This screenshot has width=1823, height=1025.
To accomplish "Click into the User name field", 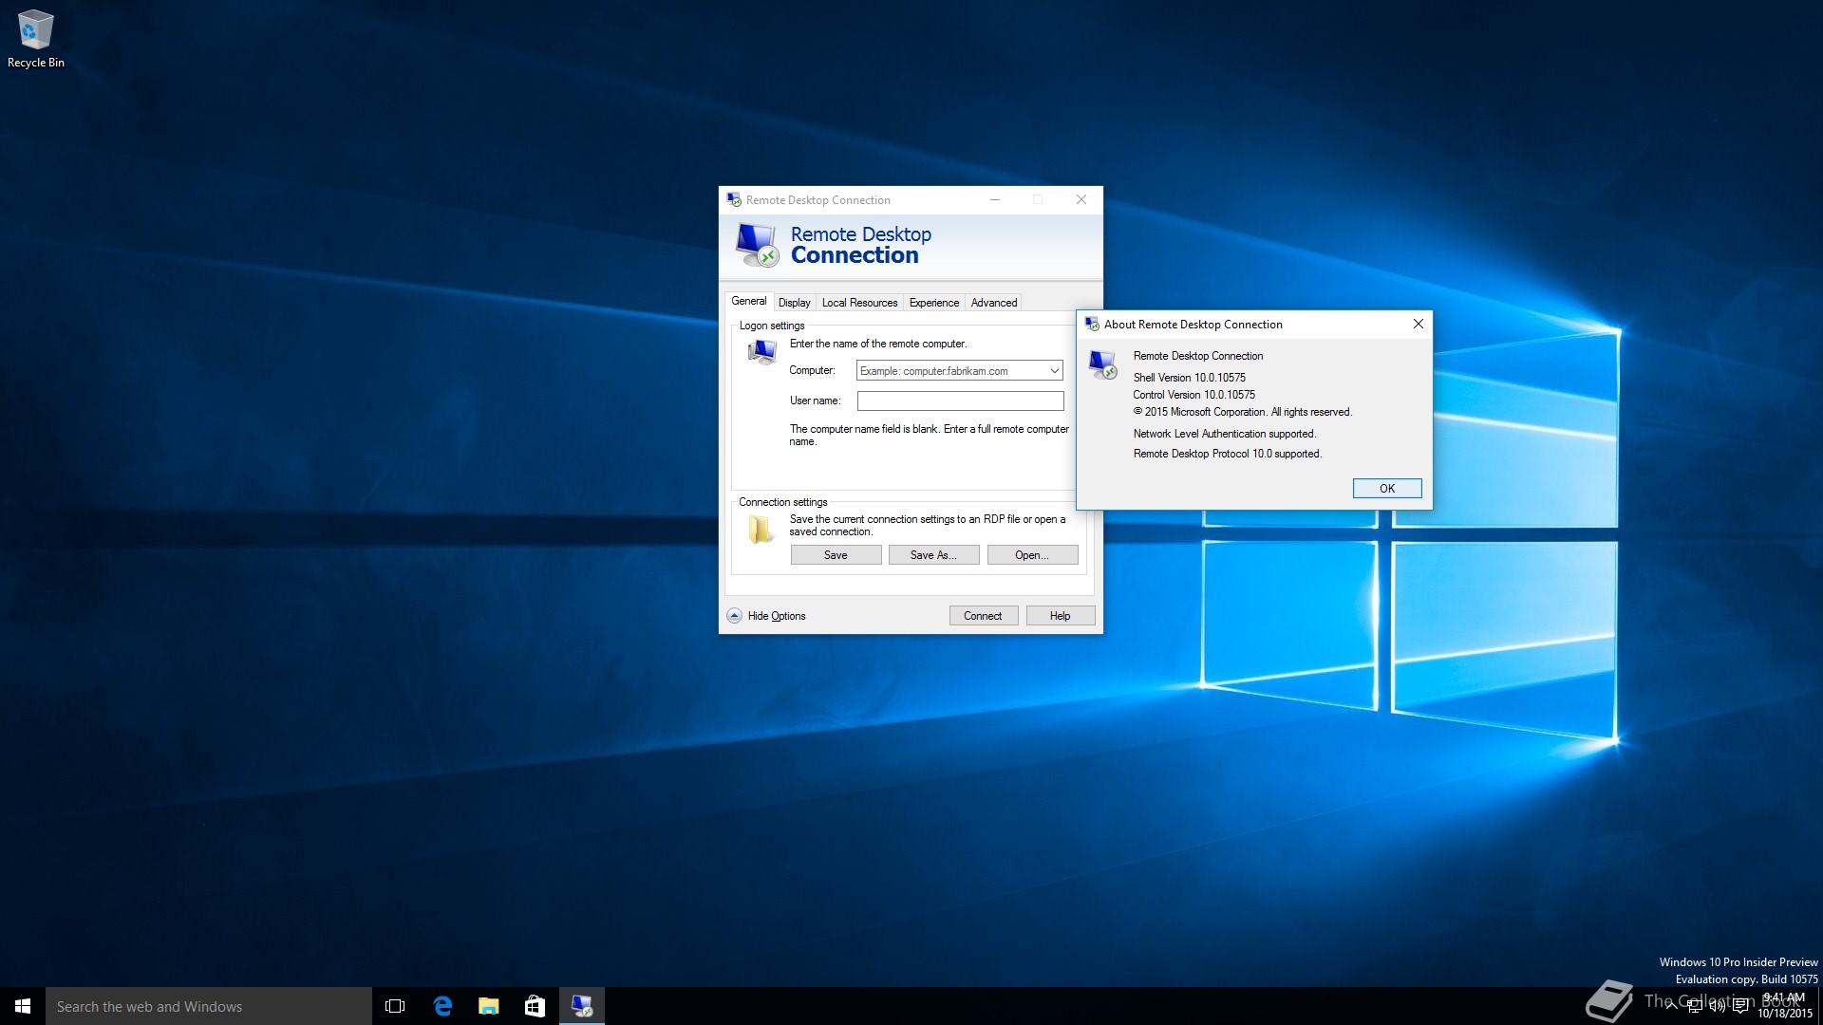I will tap(960, 401).
